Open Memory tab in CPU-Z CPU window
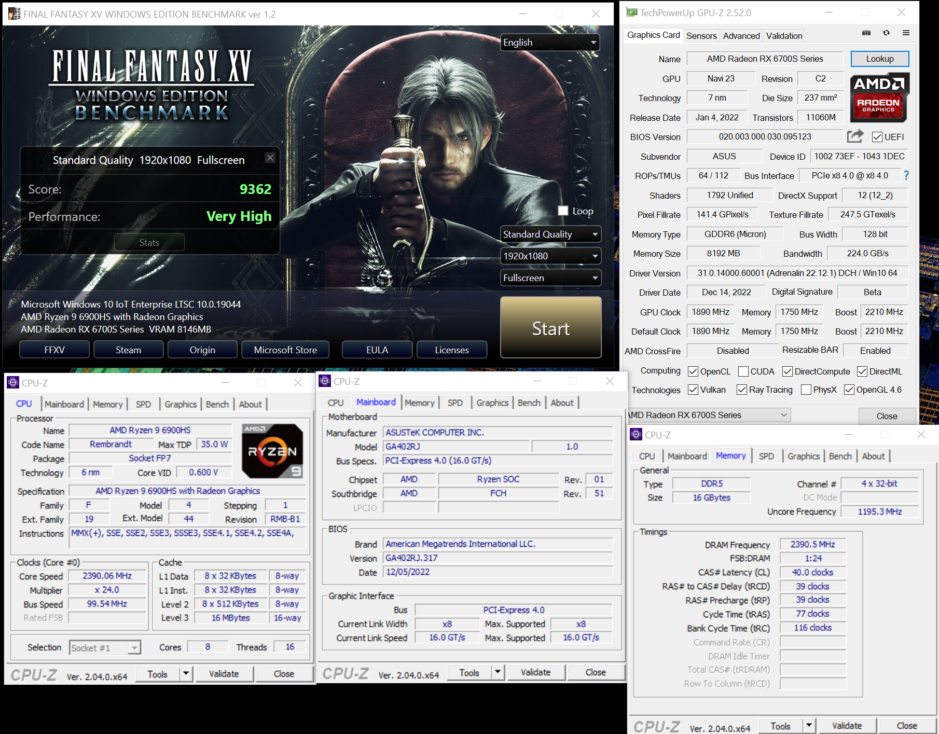 click(108, 404)
